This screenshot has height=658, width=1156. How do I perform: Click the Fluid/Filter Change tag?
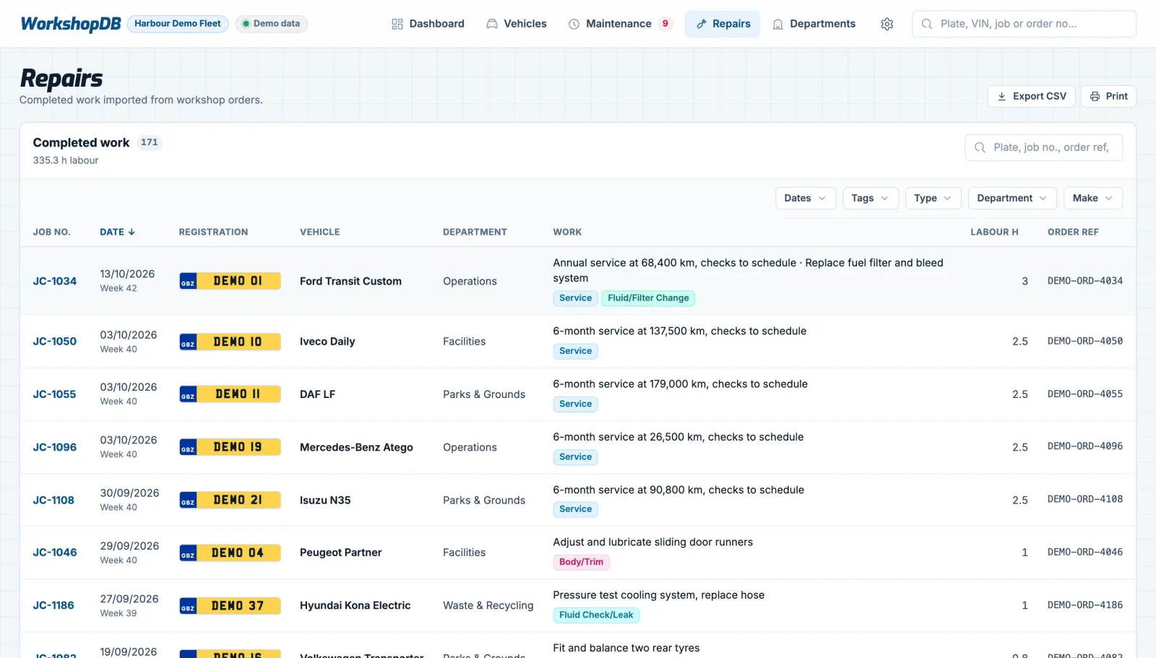tap(648, 298)
